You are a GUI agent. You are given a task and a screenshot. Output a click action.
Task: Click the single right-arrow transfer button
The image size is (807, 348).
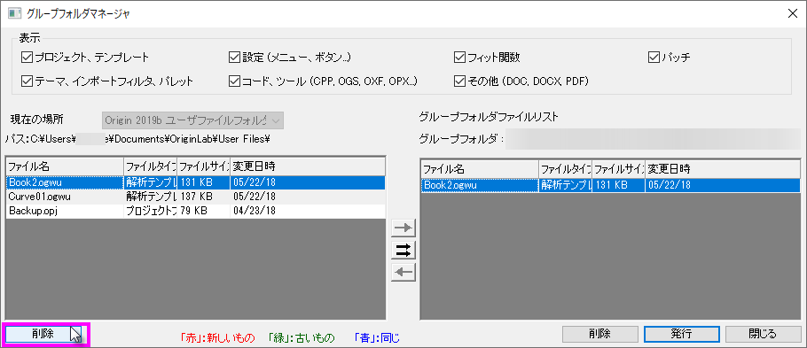pyautogui.click(x=403, y=228)
